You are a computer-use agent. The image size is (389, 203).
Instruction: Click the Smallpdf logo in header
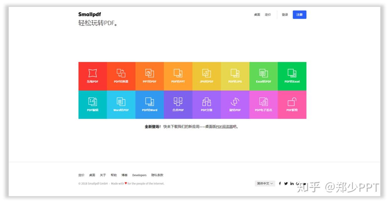[x=90, y=14]
